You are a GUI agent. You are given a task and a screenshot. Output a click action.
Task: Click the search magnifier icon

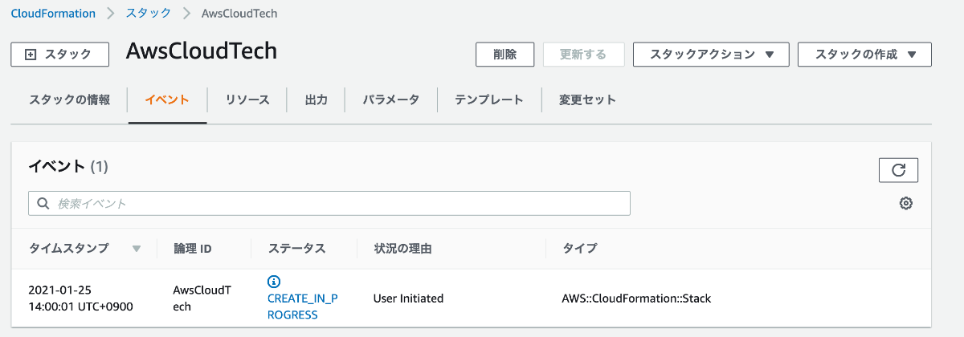click(43, 204)
